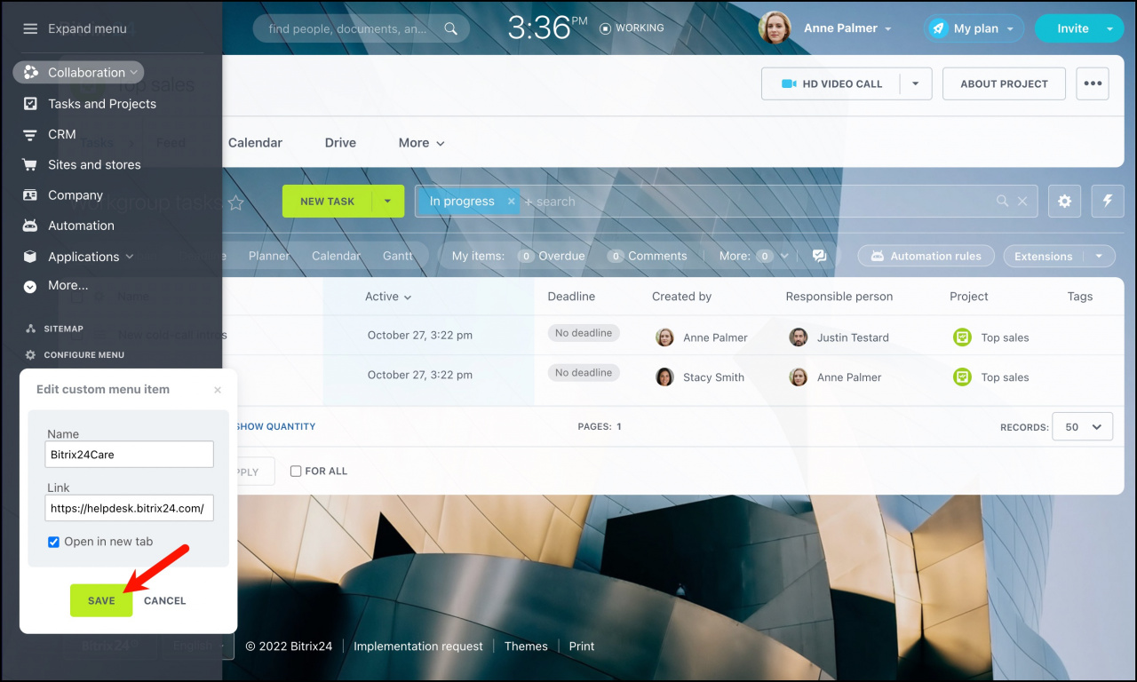Open the Implementation request footer link

tap(418, 646)
